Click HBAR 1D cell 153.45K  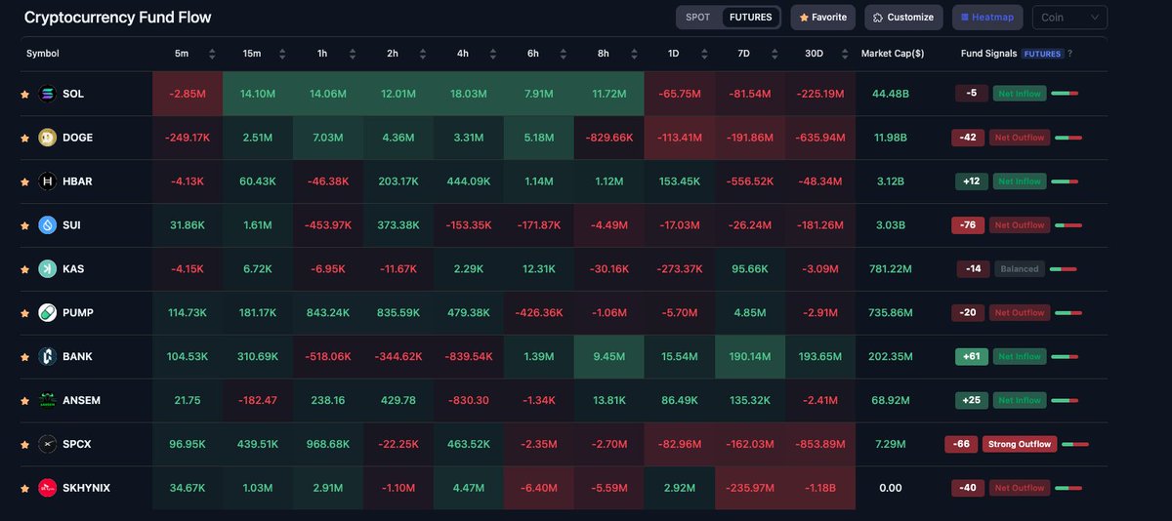pyautogui.click(x=680, y=181)
